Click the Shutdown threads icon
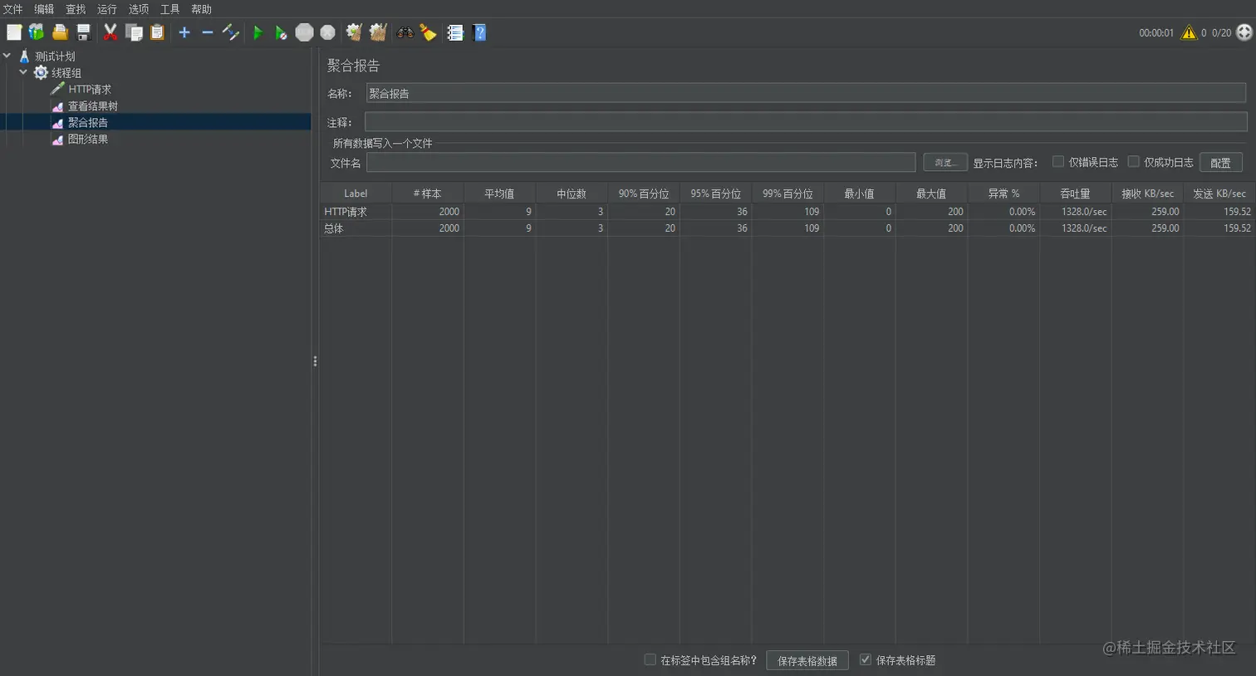The width and height of the screenshot is (1256, 676). pos(328,32)
